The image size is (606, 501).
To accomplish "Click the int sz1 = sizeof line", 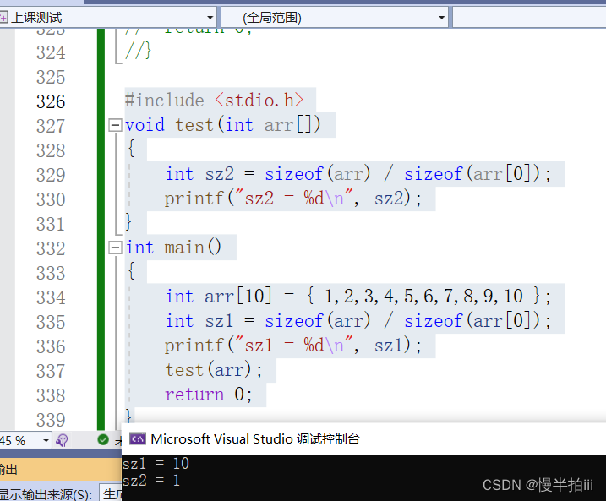I will pyautogui.click(x=358, y=321).
